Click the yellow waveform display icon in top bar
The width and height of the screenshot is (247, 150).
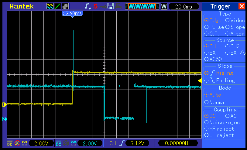point(50,6)
